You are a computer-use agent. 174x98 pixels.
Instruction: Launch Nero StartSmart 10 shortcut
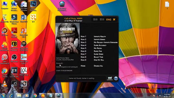point(5,59)
